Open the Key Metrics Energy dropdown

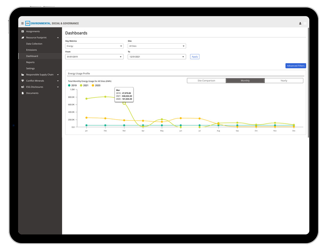94,46
